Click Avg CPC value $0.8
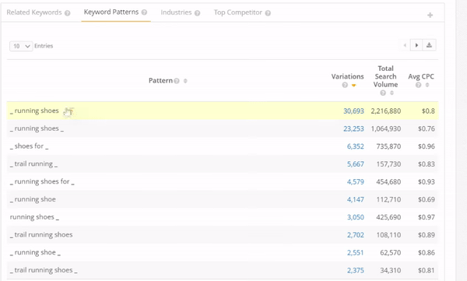This screenshot has width=467, height=281. coord(428,111)
